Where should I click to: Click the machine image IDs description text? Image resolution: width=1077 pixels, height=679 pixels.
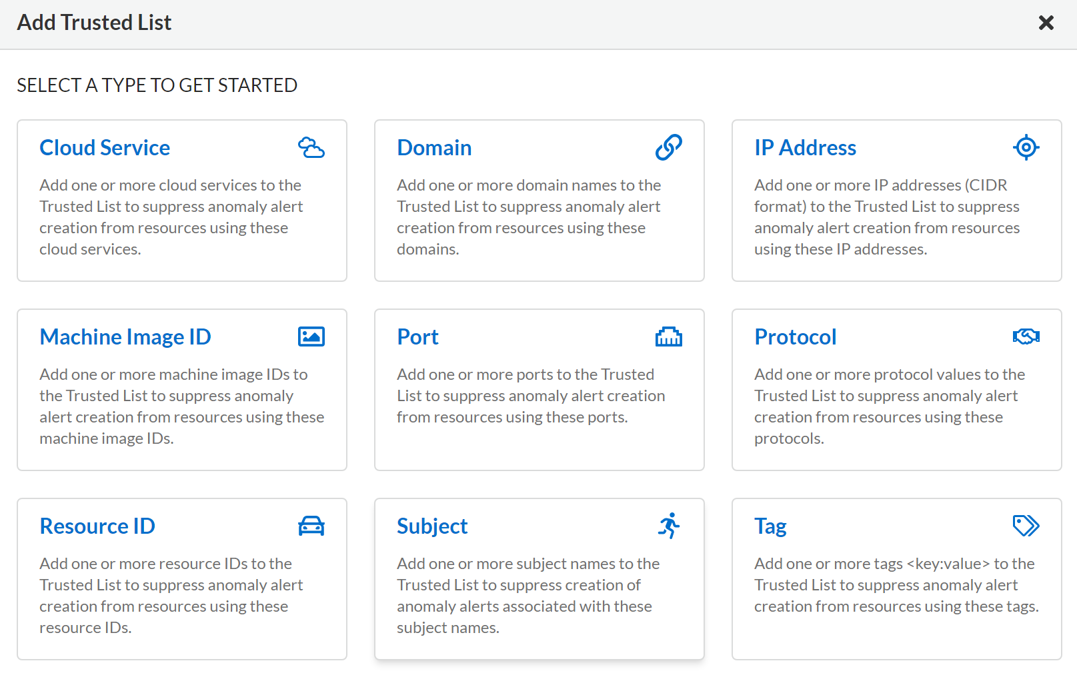point(182,406)
